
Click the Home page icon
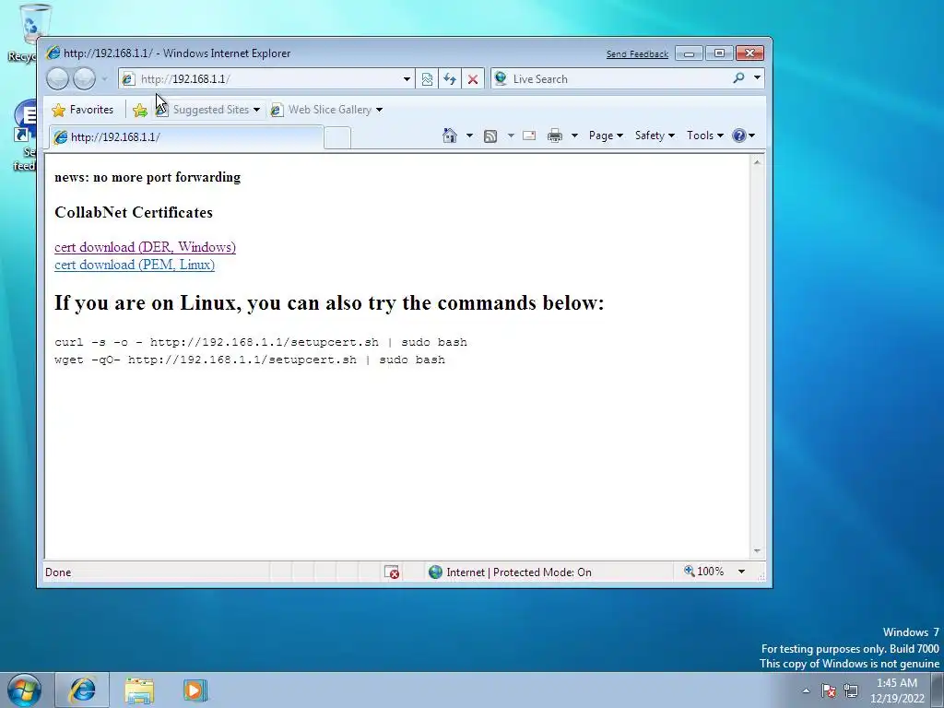coord(450,136)
